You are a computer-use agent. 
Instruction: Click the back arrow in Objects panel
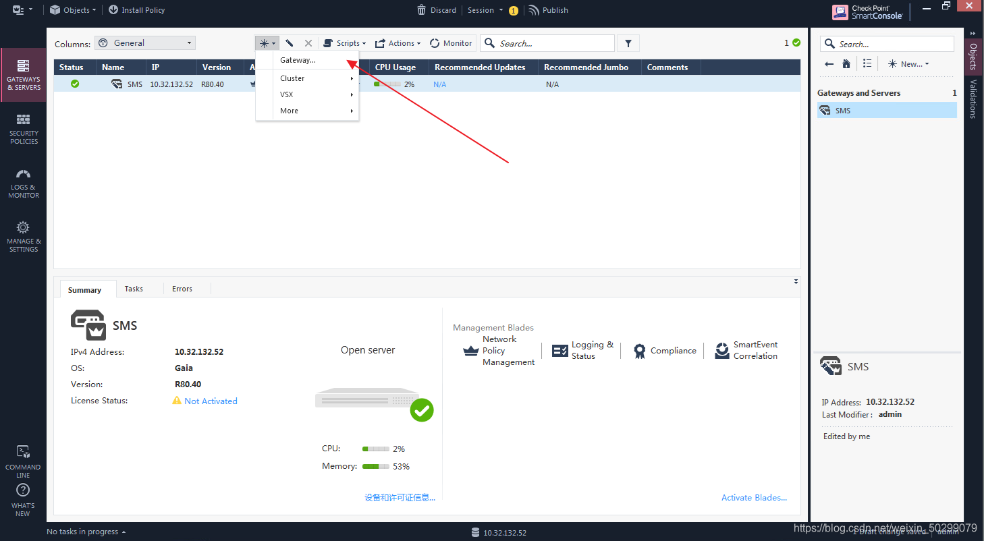[x=829, y=63]
